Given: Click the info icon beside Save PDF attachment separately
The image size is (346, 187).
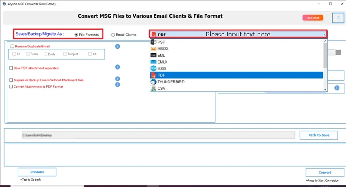Looking at the screenshot, I should tap(118, 67).
